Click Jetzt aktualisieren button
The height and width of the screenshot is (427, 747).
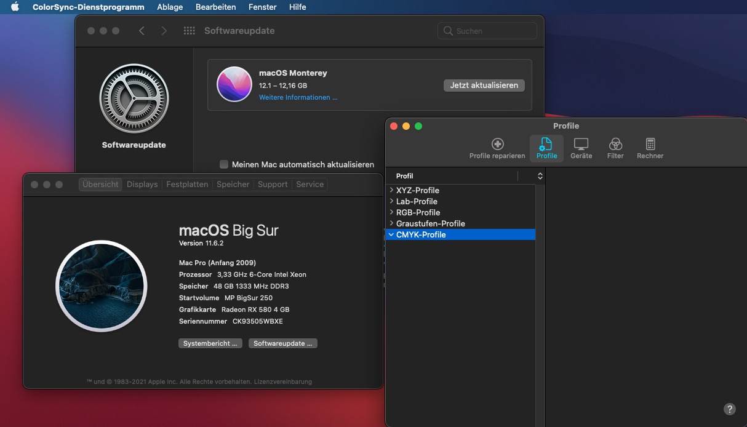(x=484, y=86)
